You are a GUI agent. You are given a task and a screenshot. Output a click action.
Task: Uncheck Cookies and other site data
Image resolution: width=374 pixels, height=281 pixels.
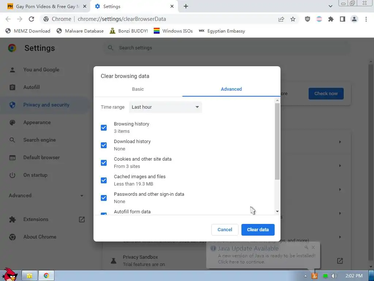coord(104,163)
